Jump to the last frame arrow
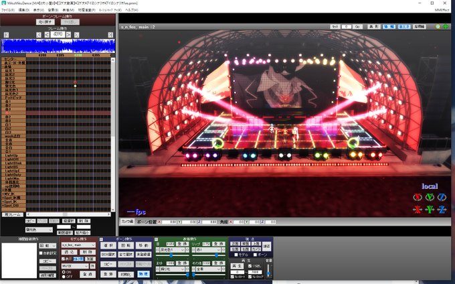 [110, 35]
